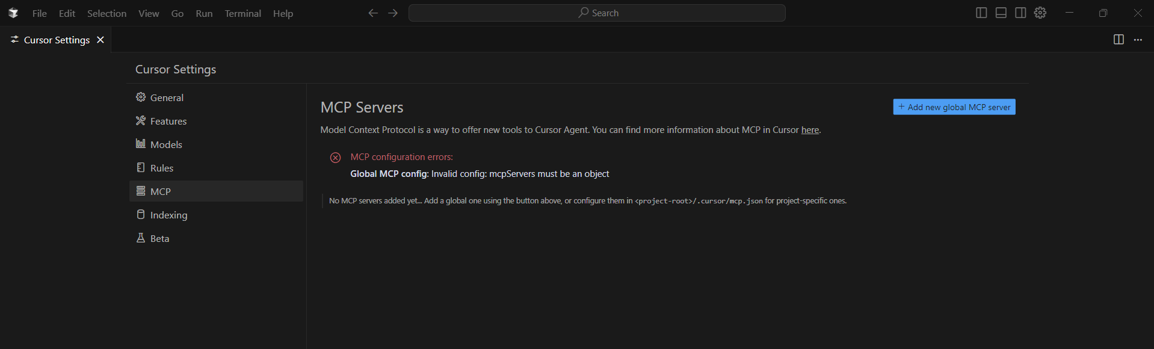Click the 'Invalid config: mcpServers must be an object' message
The width and height of the screenshot is (1154, 349).
(x=520, y=174)
